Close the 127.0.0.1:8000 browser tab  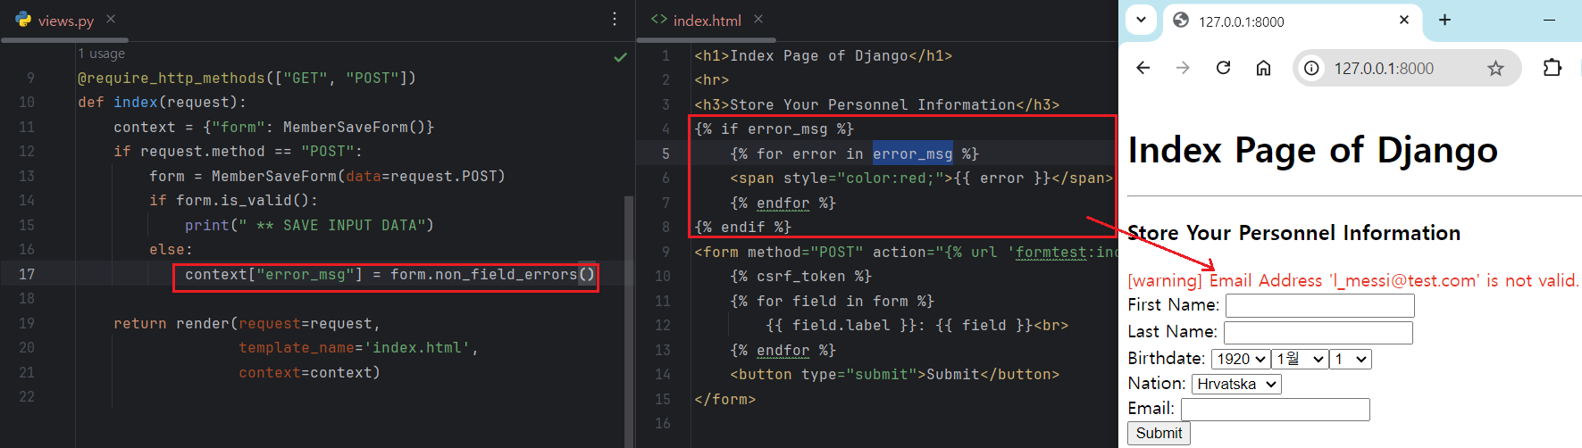(1403, 20)
